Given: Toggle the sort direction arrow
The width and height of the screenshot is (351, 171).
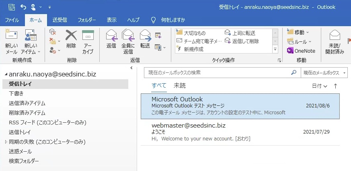Looking at the screenshot, I should tap(335, 86).
